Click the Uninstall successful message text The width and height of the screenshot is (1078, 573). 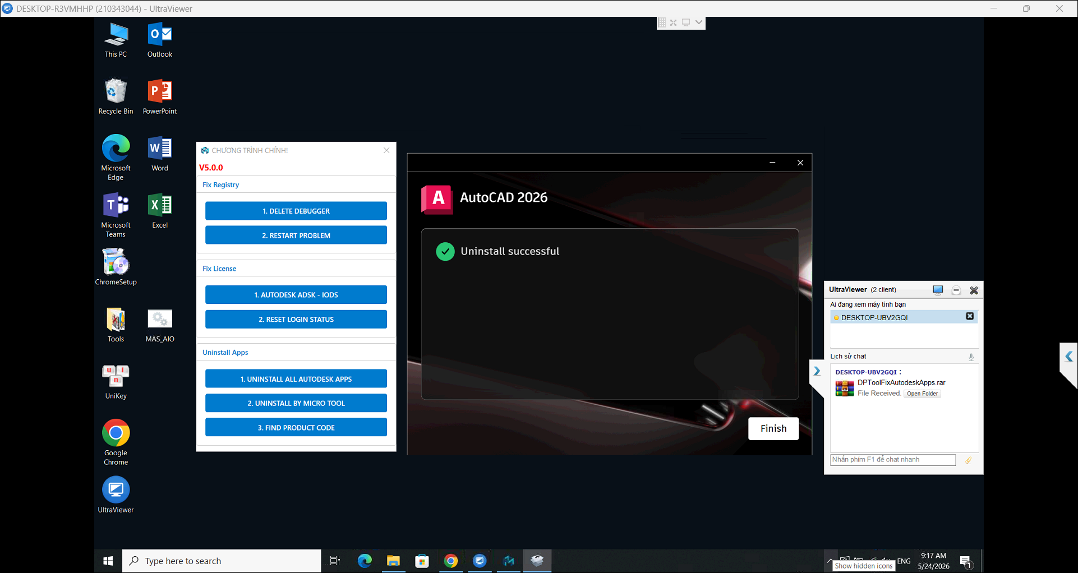pos(510,251)
